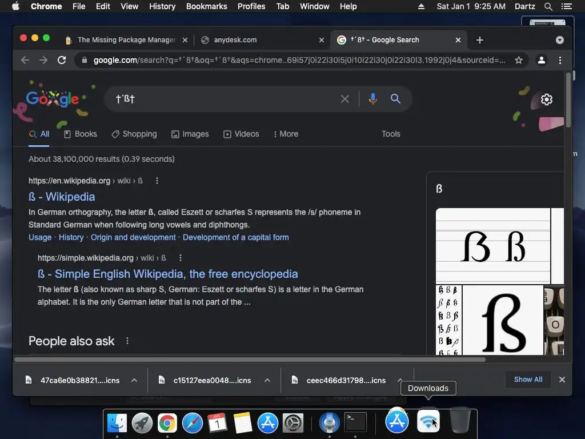Go back with the browser back arrow
Viewport: 585px width, 439px height.
point(25,60)
